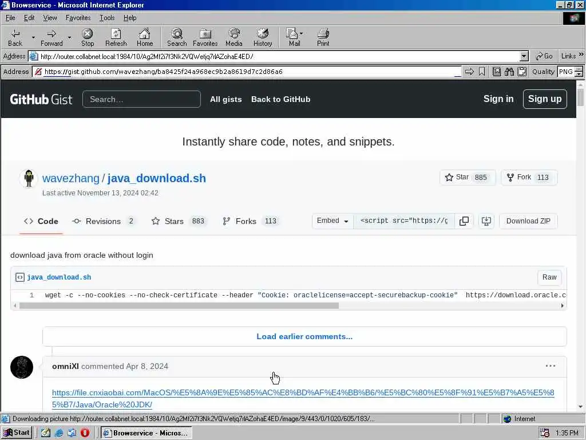Open wavezhang's avatar image

[29, 178]
